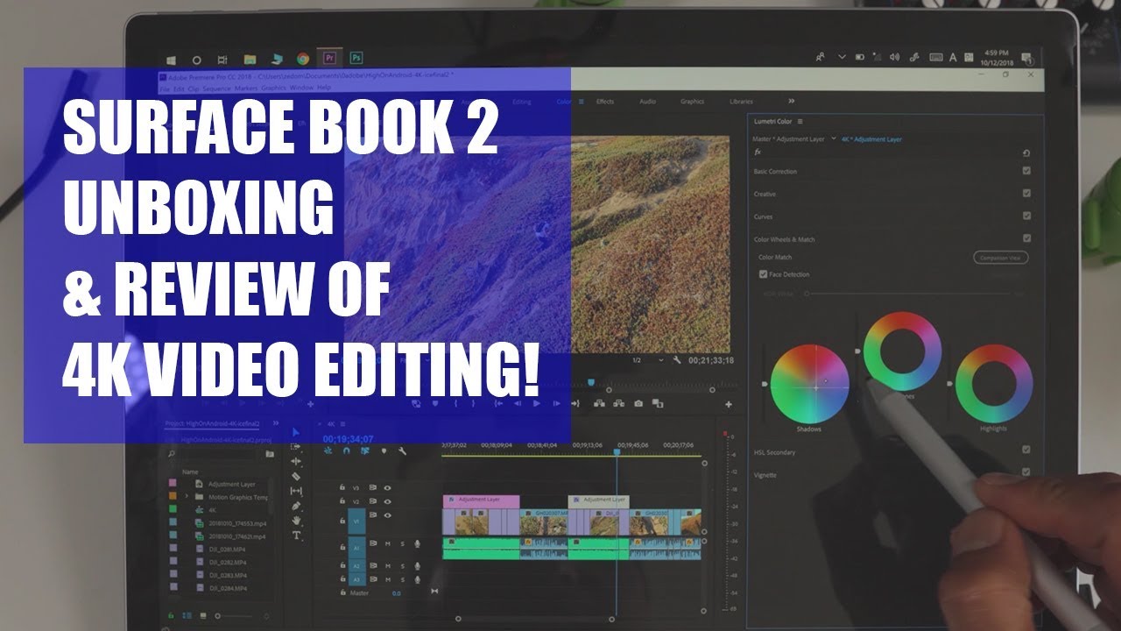The image size is (1121, 631).
Task: Open the volume control in system tray
Action: click(x=894, y=57)
